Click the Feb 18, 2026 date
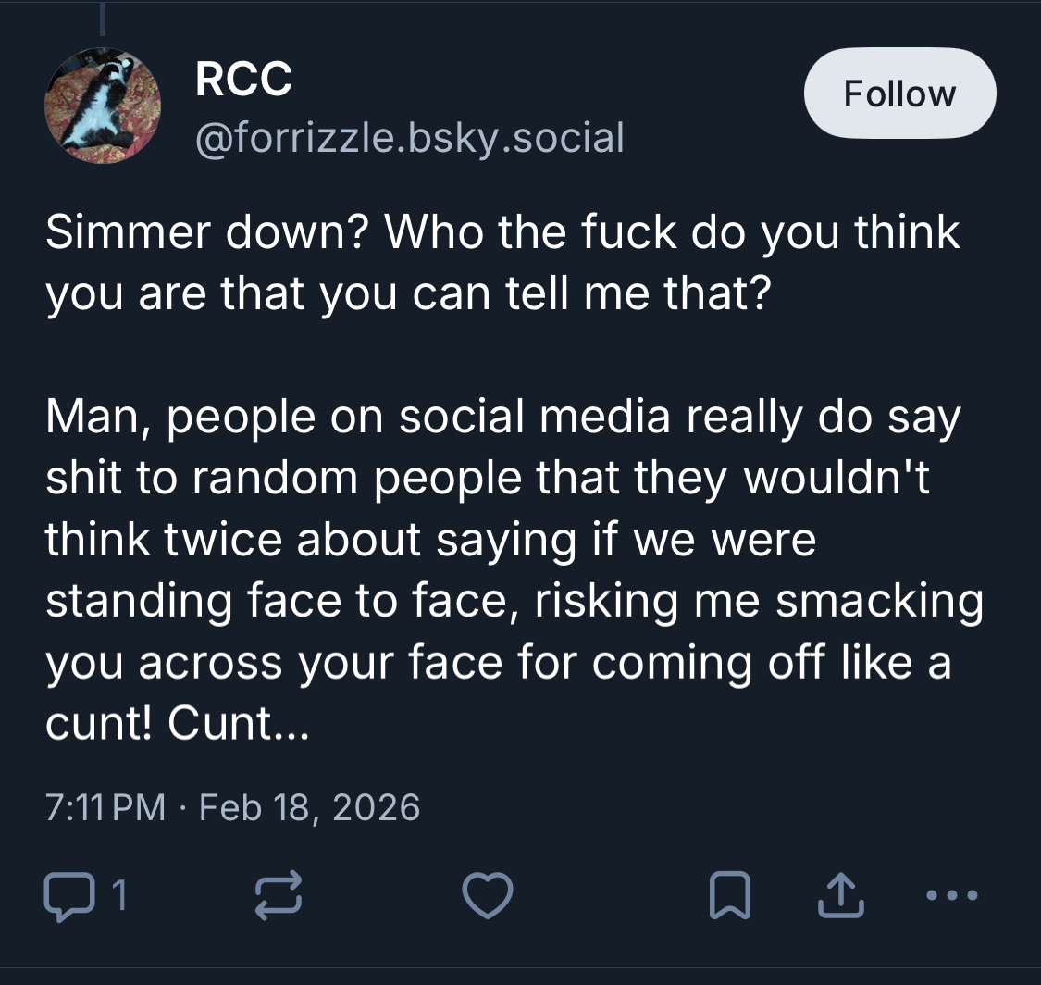The width and height of the screenshot is (1041, 985). (x=310, y=807)
